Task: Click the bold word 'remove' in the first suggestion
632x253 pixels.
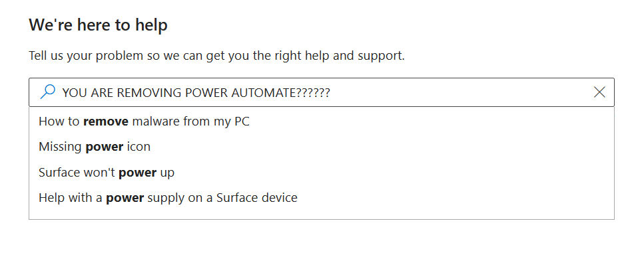Action: click(x=106, y=121)
